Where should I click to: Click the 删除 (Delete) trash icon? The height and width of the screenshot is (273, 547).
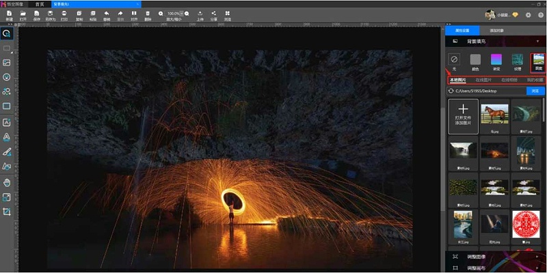pyautogui.click(x=148, y=14)
